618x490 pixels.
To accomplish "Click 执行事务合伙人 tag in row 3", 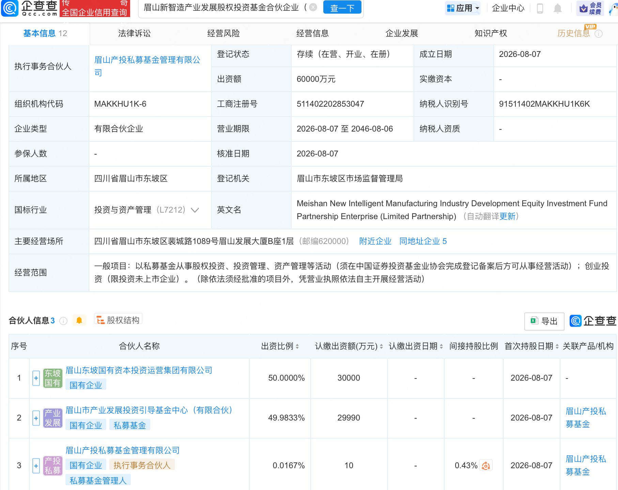I will click(x=142, y=465).
